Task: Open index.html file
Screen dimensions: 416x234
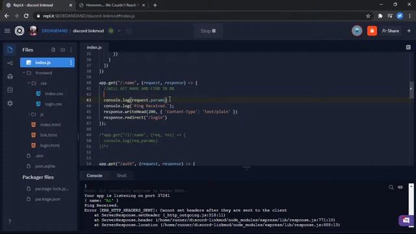Action: tap(51, 125)
